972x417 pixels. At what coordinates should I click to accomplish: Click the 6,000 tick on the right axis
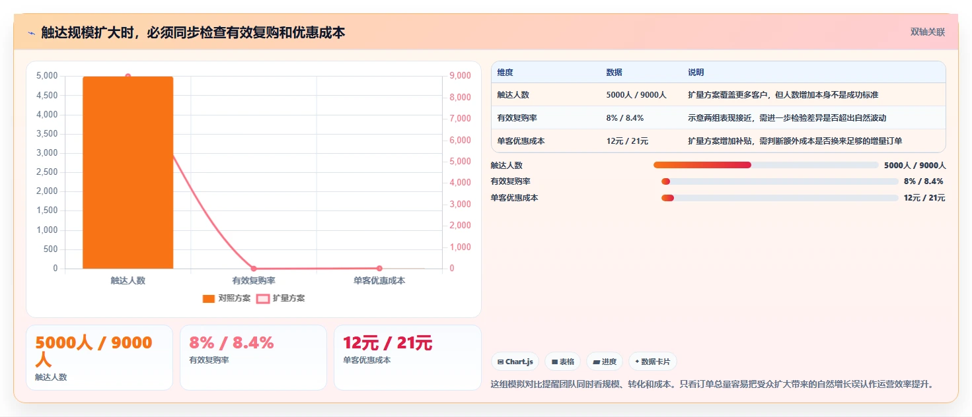pos(460,140)
